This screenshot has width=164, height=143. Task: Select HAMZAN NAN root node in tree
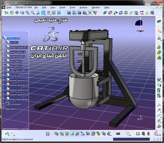pos(13,38)
